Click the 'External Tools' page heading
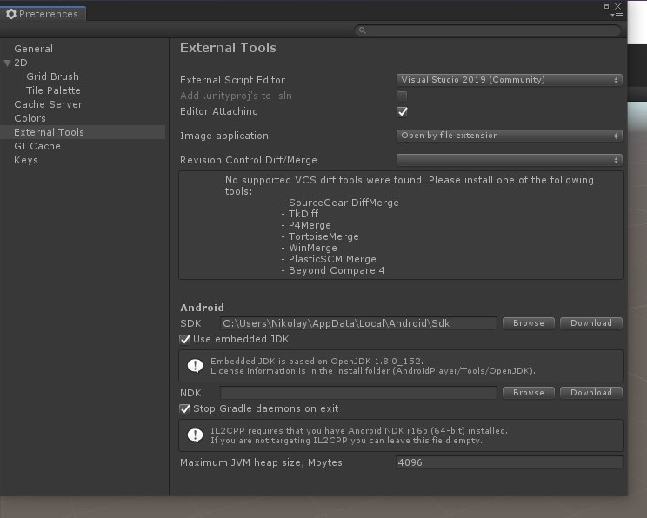 pos(228,48)
